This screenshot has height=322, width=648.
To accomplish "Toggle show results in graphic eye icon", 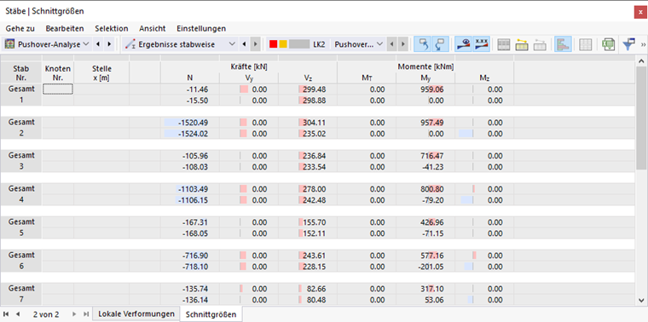I will click(x=463, y=44).
